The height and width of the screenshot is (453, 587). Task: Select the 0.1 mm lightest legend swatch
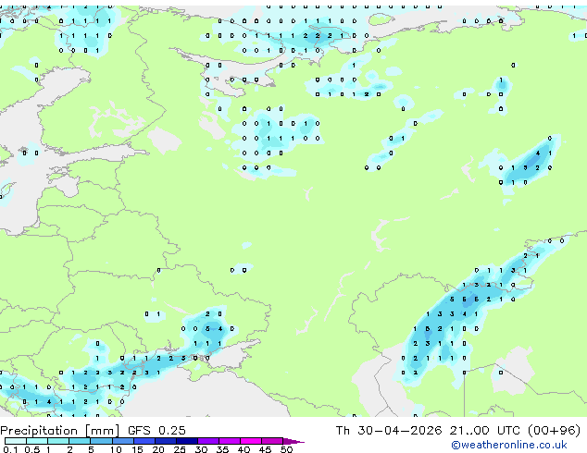pos(16,441)
